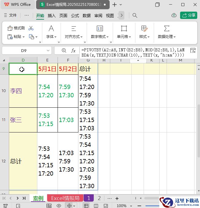Viewport: 200px width, 208px height.
Task: Switch to the purple sheet tab 1
Action: [89, 198]
